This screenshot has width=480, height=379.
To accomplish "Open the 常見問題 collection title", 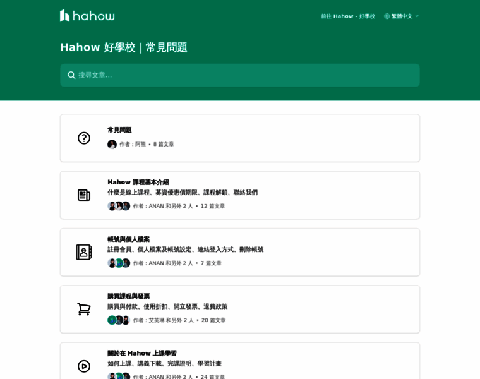I will 119,130.
